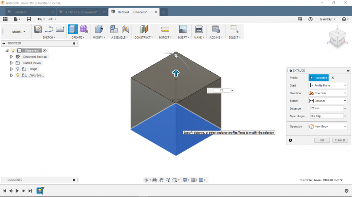The image size is (352, 197).
Task: Open the Data Panel grid icon
Action: (5, 19)
